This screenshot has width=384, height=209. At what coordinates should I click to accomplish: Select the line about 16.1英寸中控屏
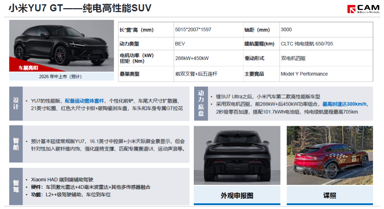108,141
